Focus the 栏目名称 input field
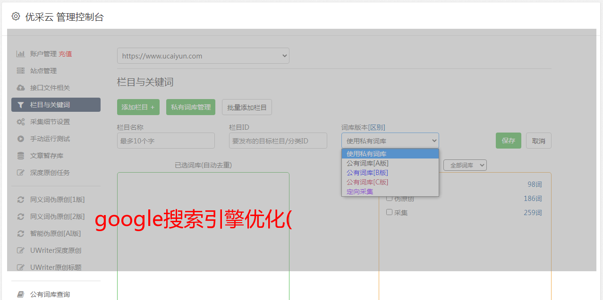 pos(166,141)
